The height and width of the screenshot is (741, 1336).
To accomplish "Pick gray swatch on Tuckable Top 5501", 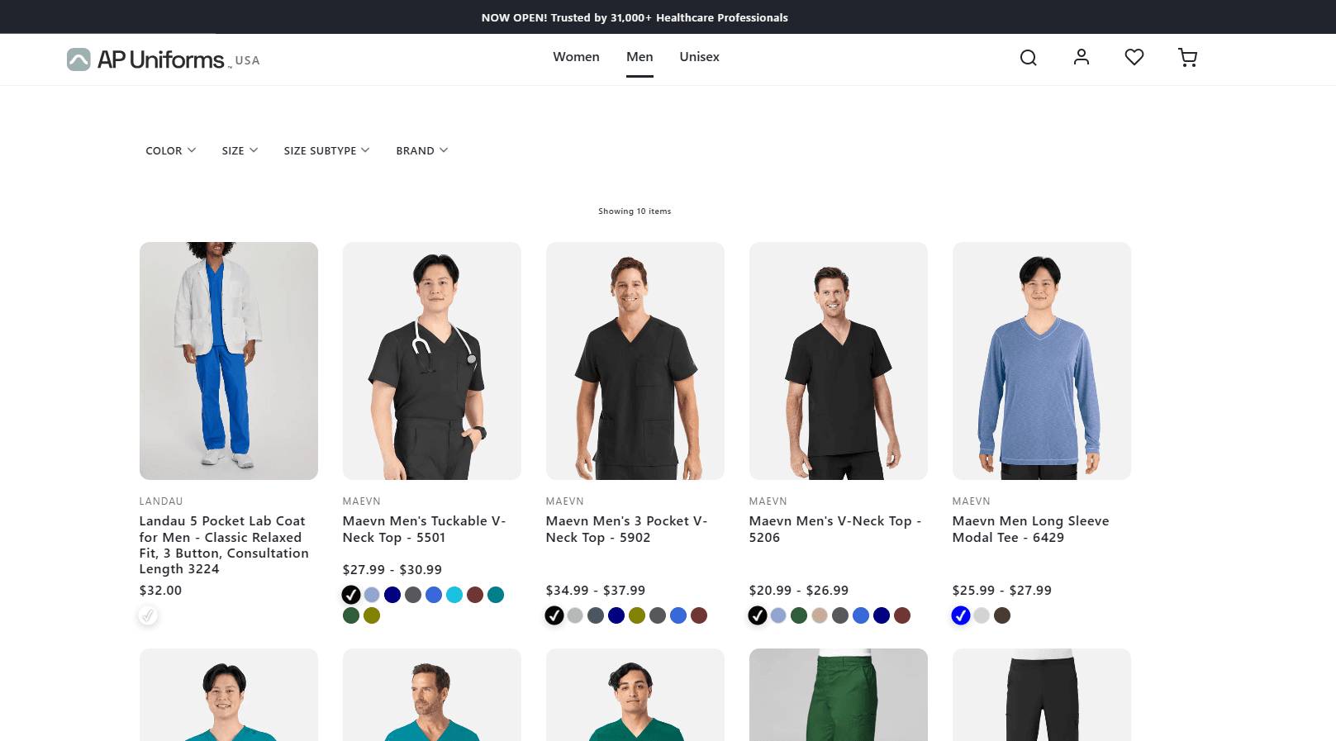I will [x=413, y=595].
